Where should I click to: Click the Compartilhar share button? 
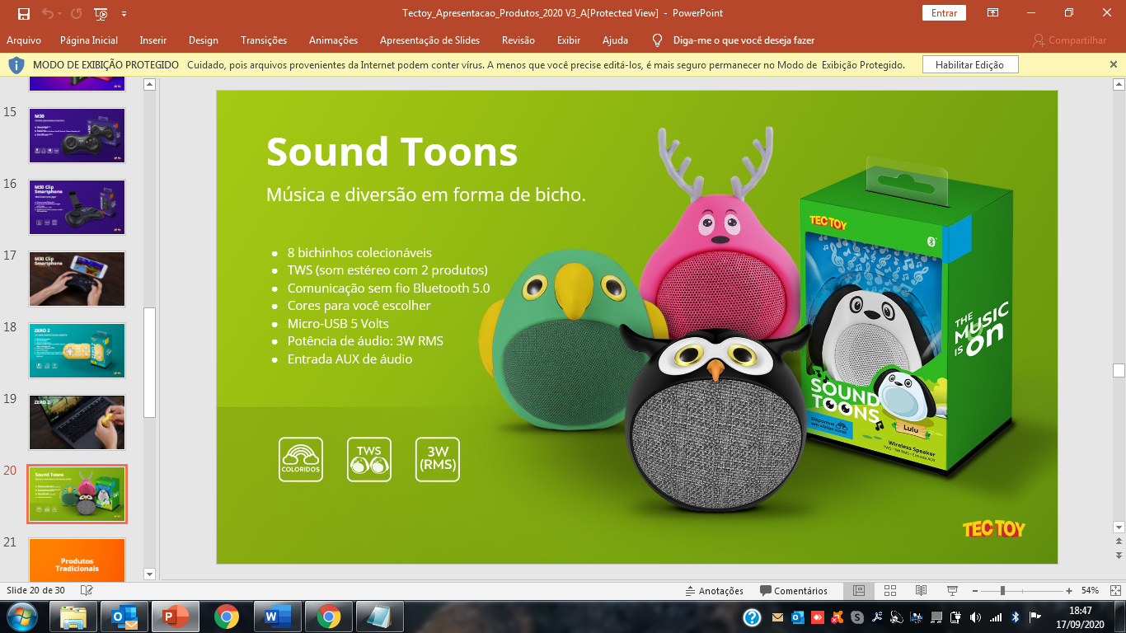tap(1070, 40)
